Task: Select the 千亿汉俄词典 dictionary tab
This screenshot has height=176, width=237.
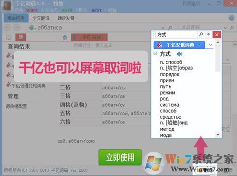Action: pos(179,45)
